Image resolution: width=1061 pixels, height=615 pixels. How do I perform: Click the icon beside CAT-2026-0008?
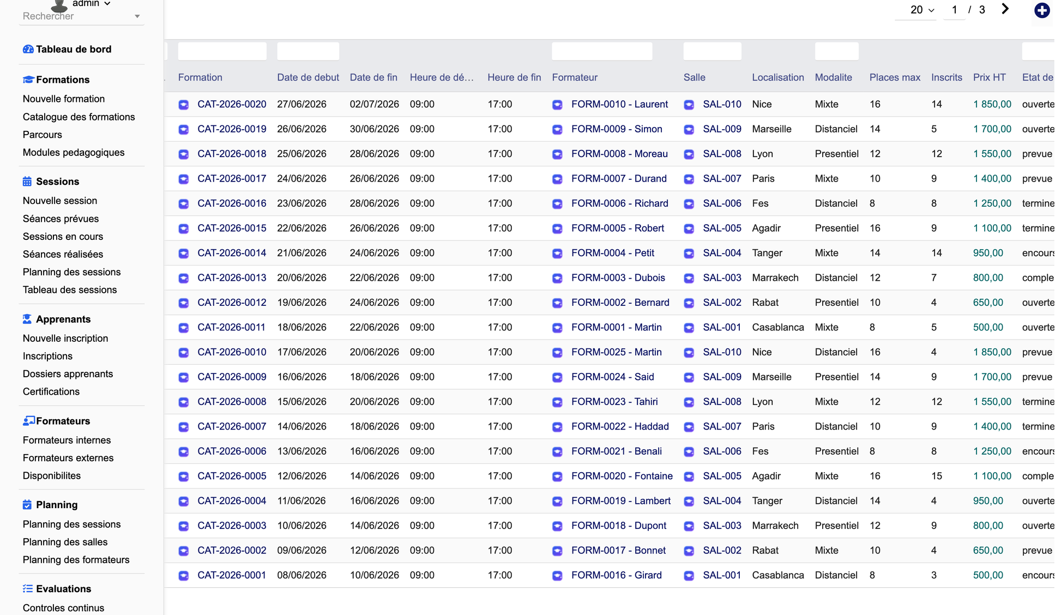coord(184,402)
